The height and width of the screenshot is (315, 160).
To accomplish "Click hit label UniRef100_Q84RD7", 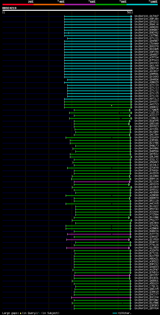I will [x=146, y=55].
